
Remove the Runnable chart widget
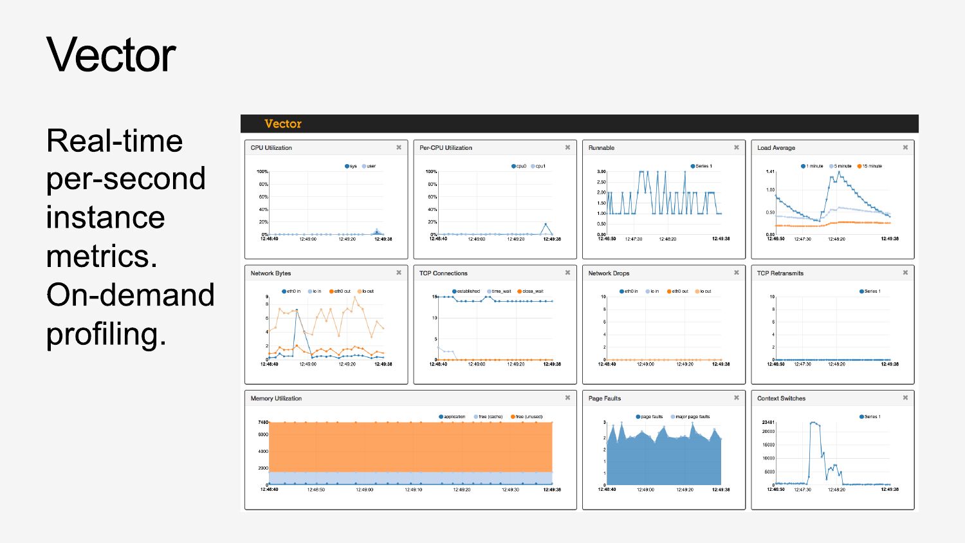point(737,147)
